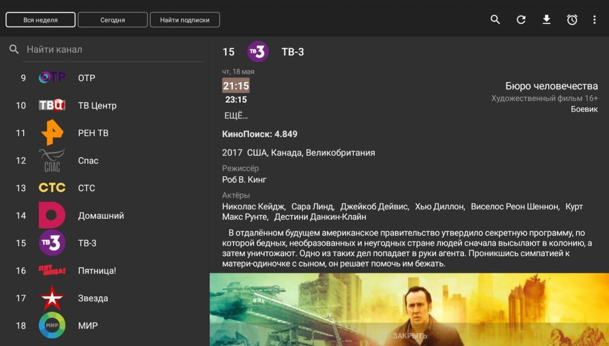Select the 21:15 time slot
The width and height of the screenshot is (609, 346).
click(236, 86)
